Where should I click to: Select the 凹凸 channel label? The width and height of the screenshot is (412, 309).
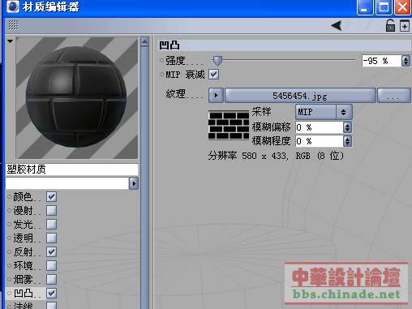(x=23, y=294)
